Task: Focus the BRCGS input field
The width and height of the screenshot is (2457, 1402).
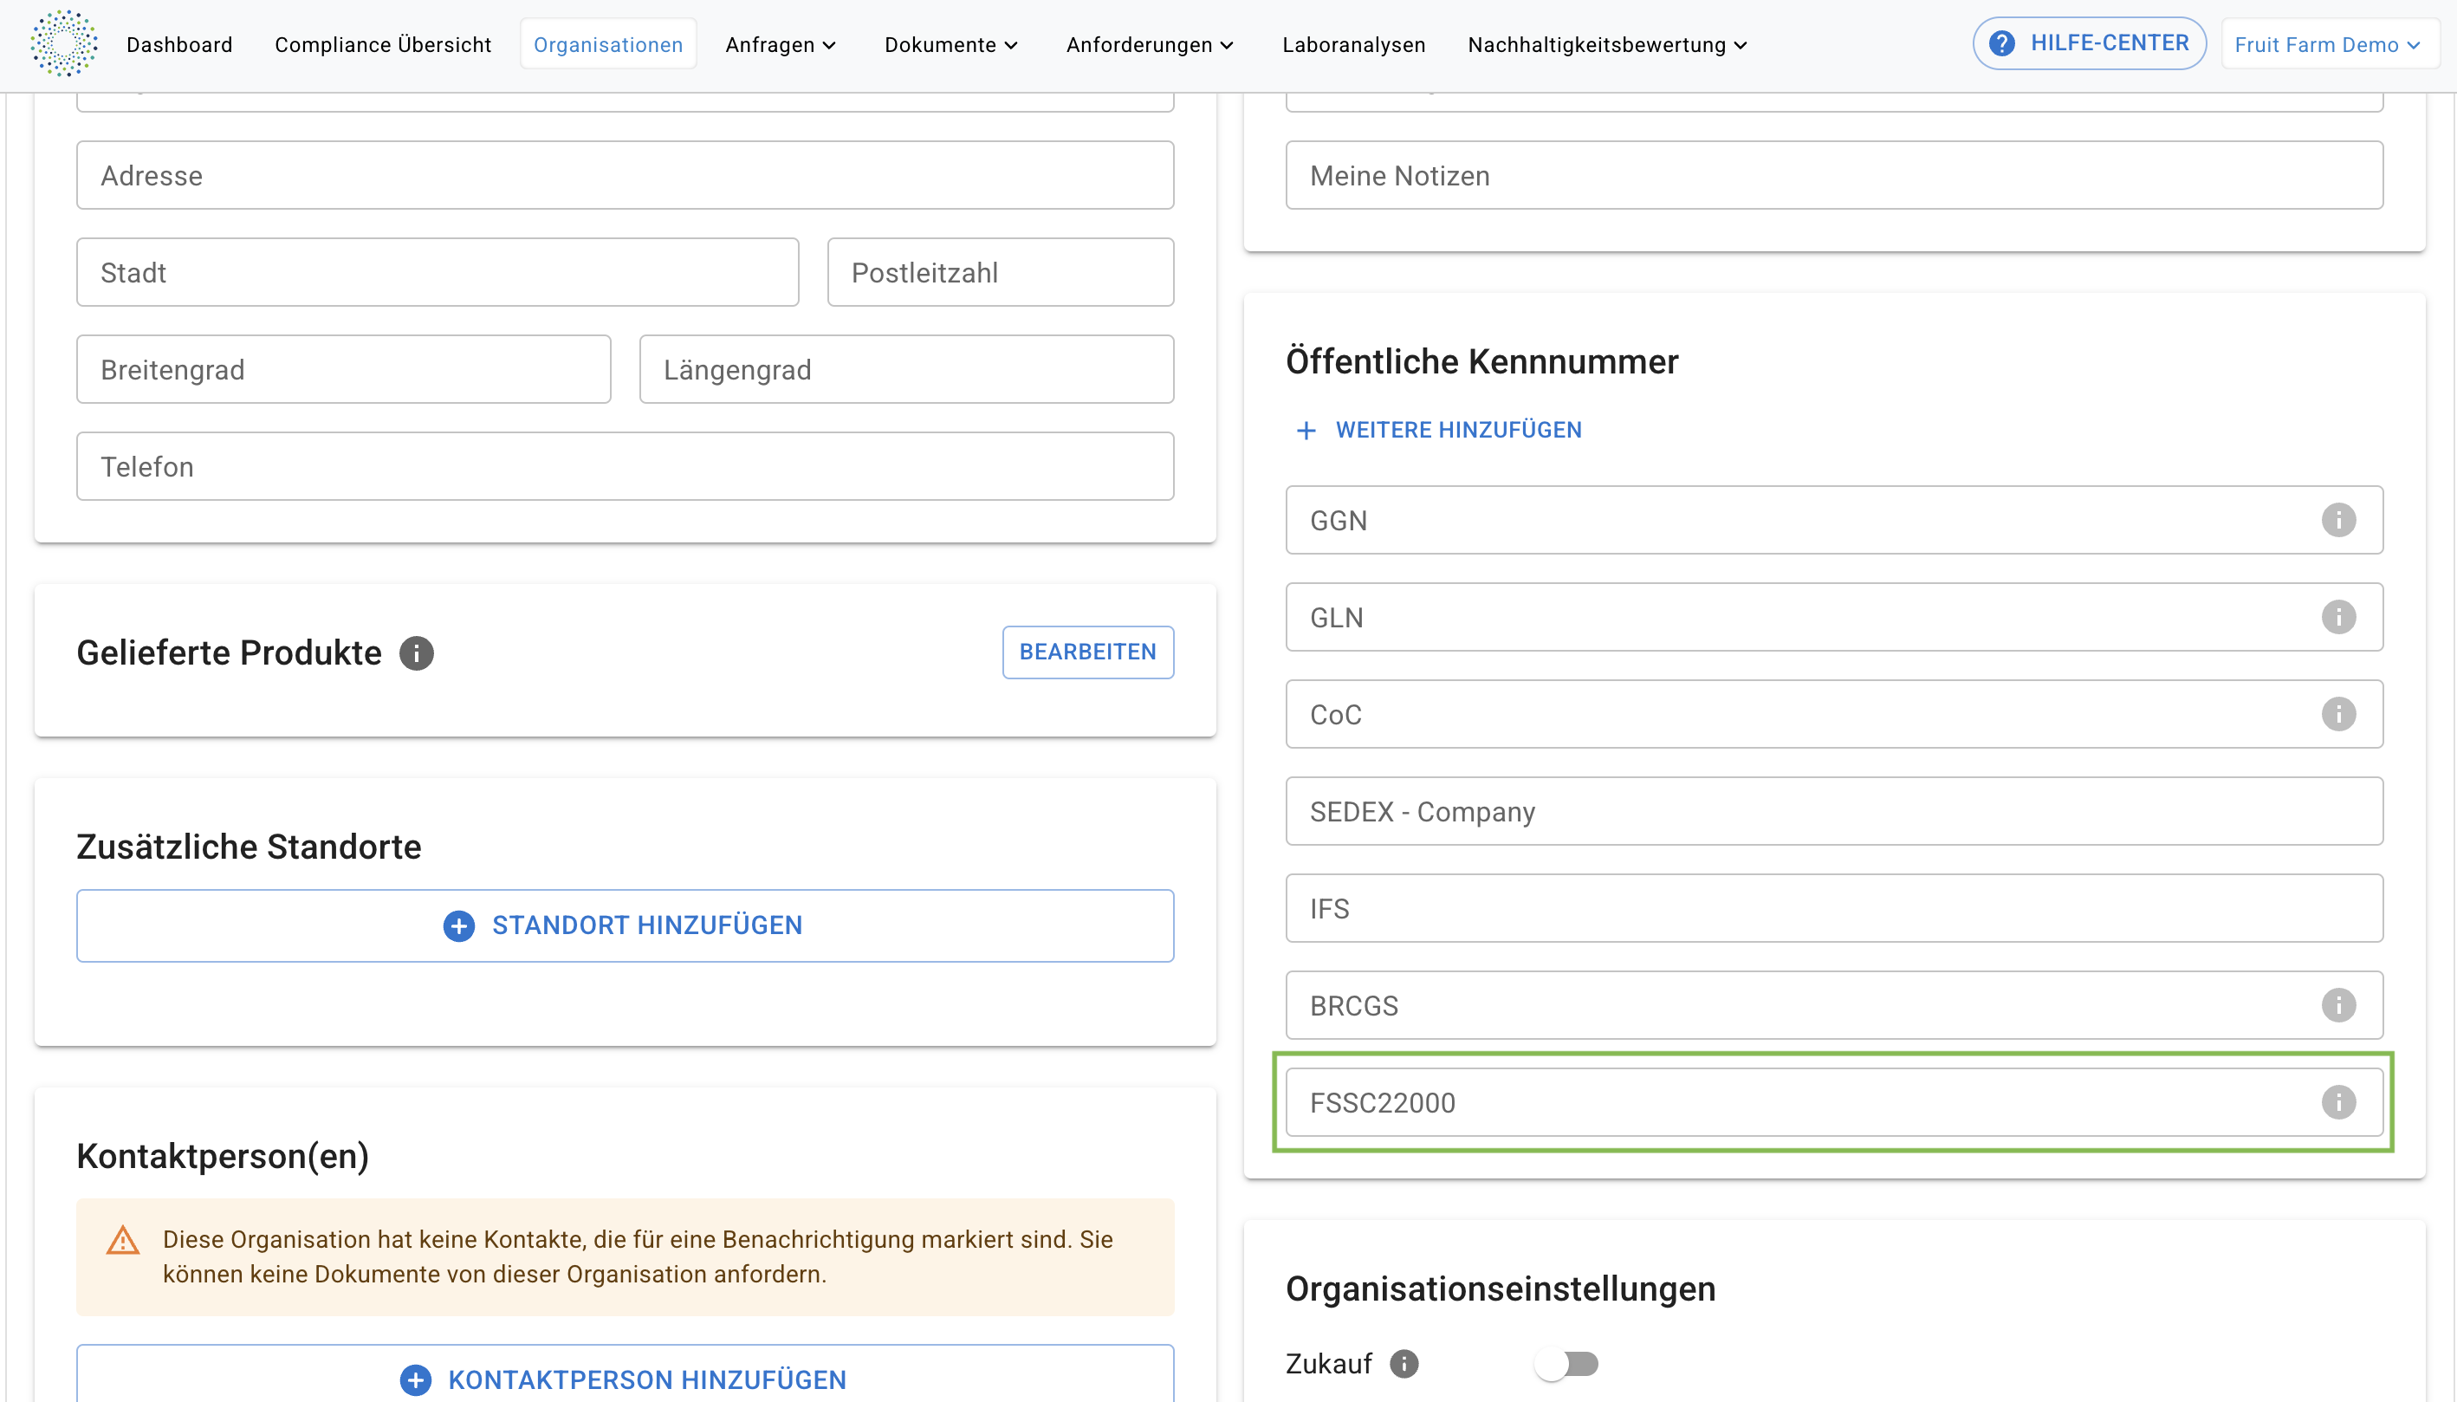Action: 1834,1005
